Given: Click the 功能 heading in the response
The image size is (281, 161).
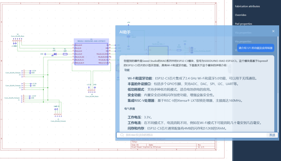Looking at the screenshot, I should (127, 70).
